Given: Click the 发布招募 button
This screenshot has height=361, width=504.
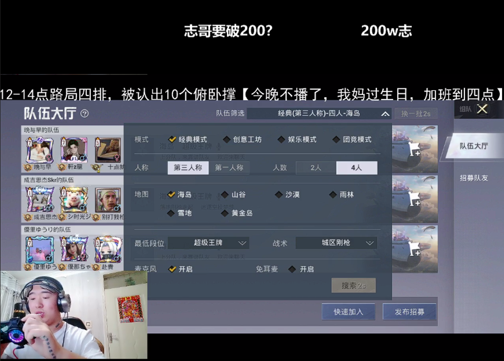Looking at the screenshot, I should [x=409, y=312].
